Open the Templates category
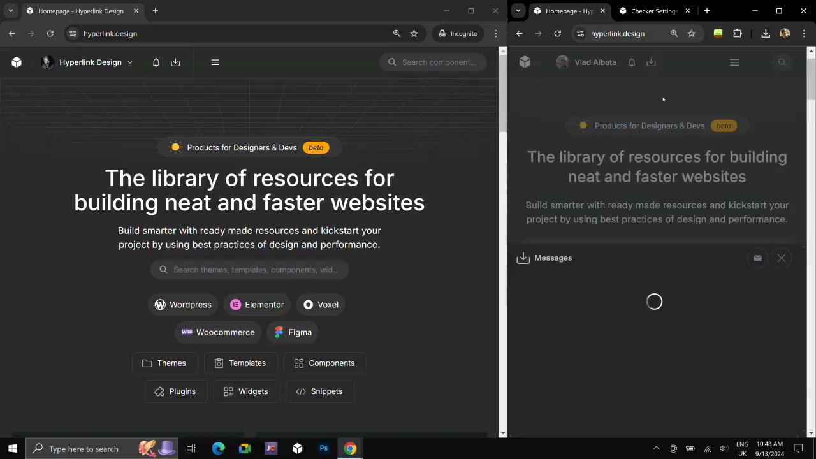The height and width of the screenshot is (459, 816). [240, 363]
